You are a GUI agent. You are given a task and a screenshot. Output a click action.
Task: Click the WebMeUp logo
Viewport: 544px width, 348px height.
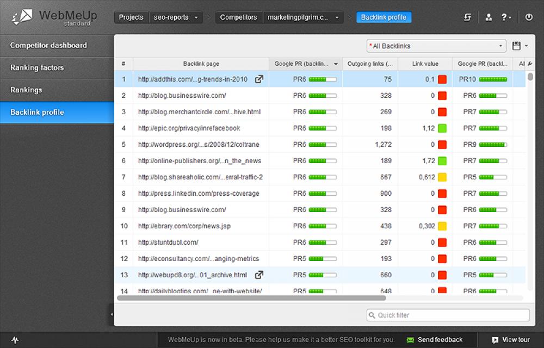(x=49, y=16)
